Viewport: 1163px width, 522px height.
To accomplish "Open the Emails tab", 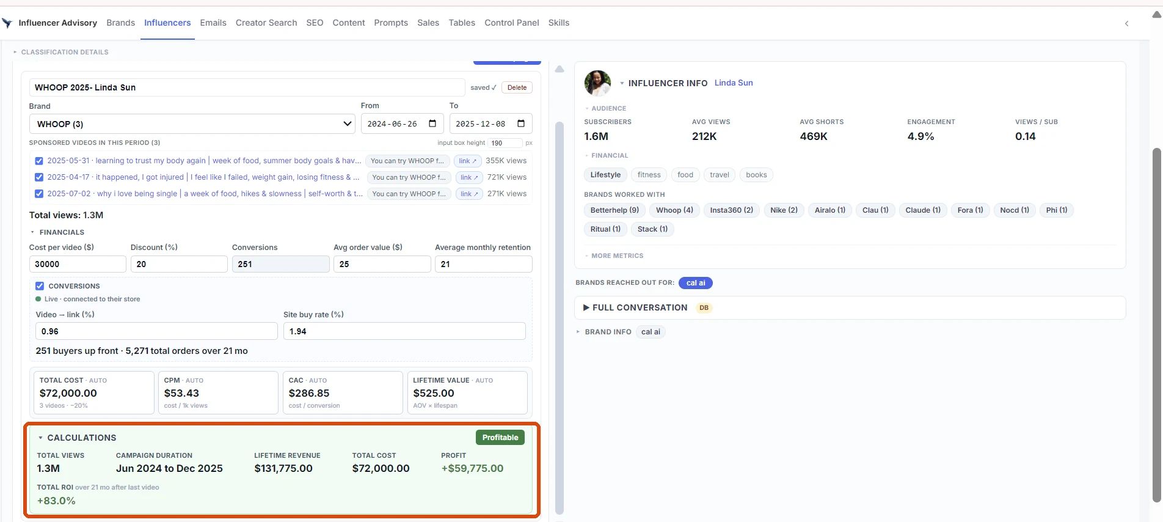I will pyautogui.click(x=213, y=23).
